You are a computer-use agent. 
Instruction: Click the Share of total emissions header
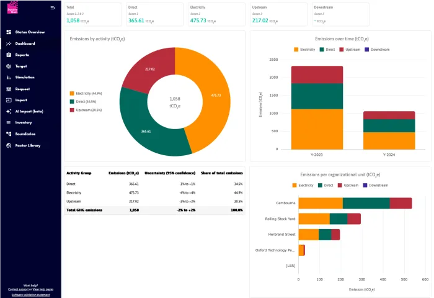point(222,173)
